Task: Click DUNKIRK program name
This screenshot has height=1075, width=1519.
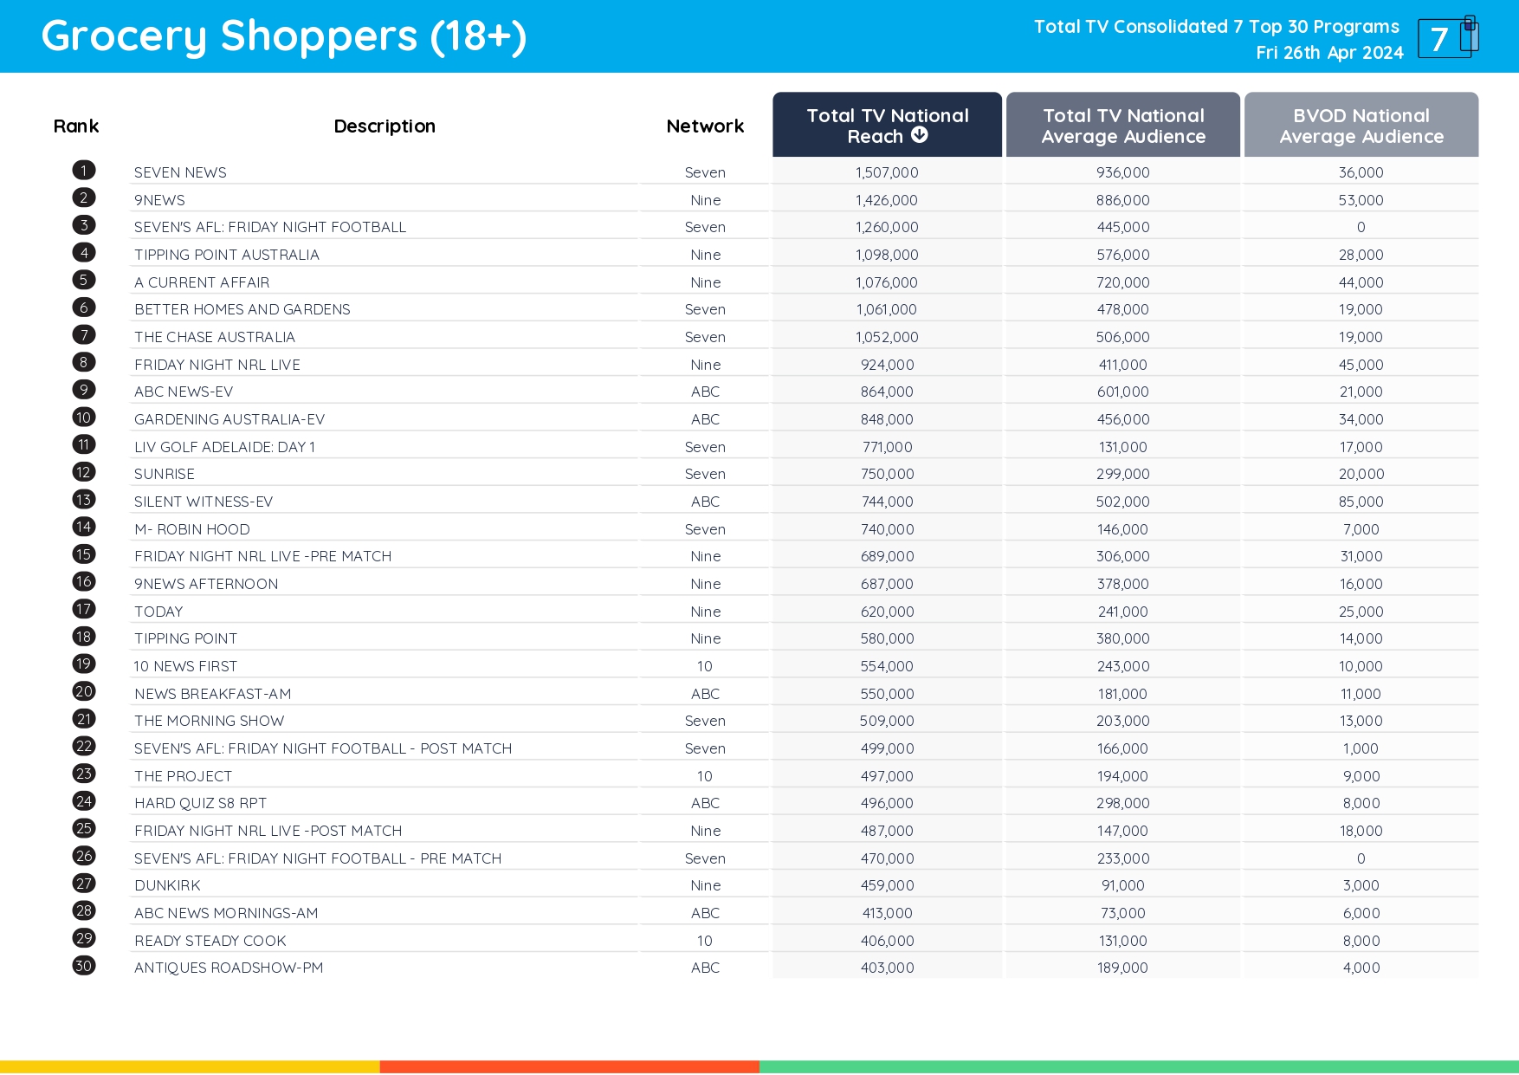Action: 167,885
